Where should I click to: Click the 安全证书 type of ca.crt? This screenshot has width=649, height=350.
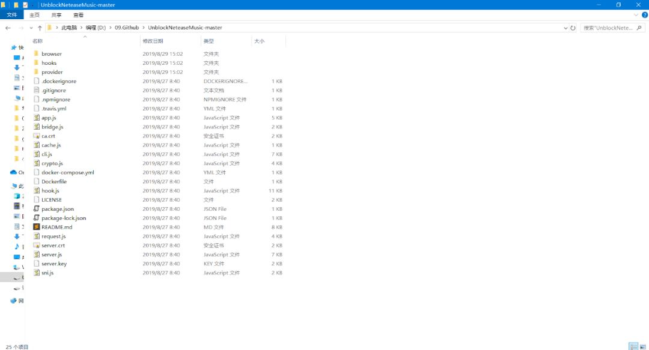point(213,136)
